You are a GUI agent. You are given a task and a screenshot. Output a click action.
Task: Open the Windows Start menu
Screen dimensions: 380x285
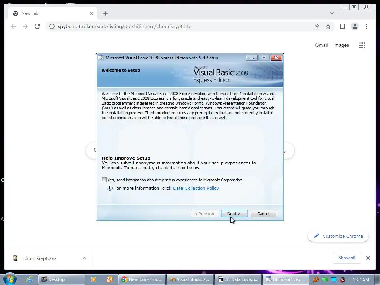point(10,279)
